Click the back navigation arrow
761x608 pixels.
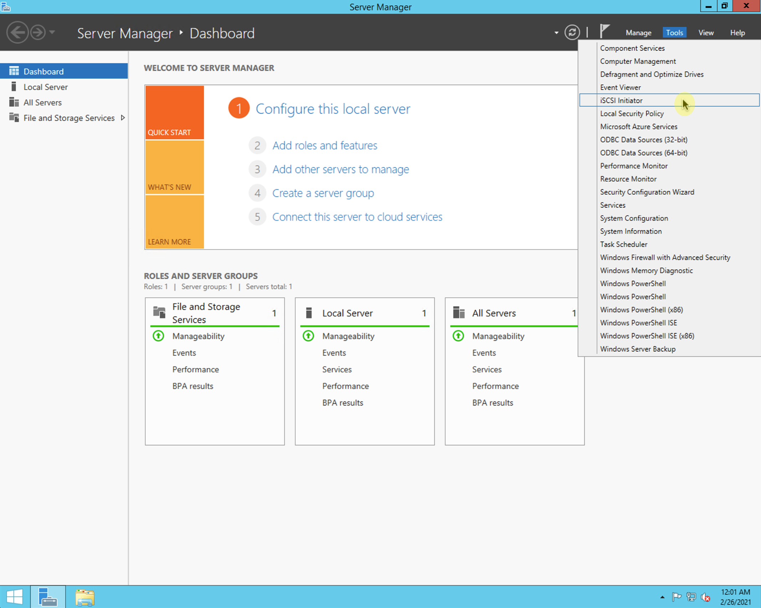(17, 32)
